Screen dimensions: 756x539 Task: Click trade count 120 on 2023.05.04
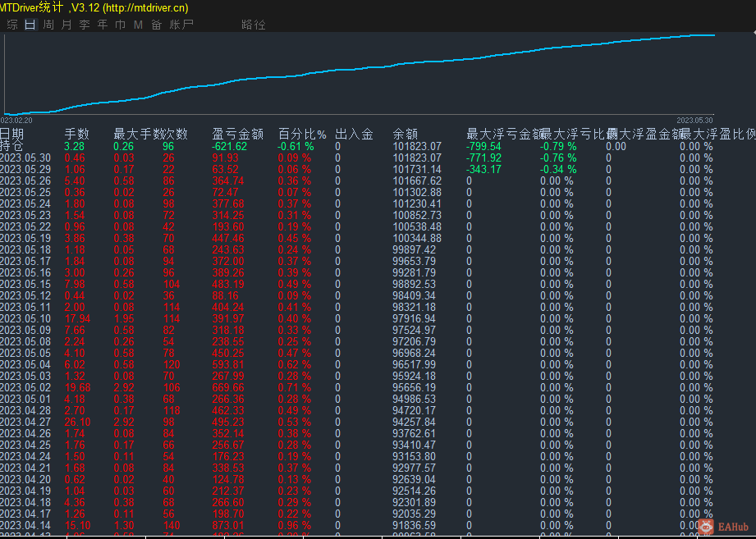pos(172,364)
